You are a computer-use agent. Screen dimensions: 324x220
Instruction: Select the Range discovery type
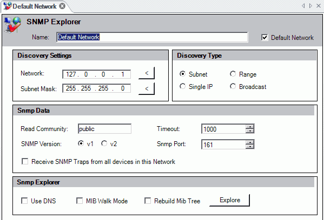[233, 74]
